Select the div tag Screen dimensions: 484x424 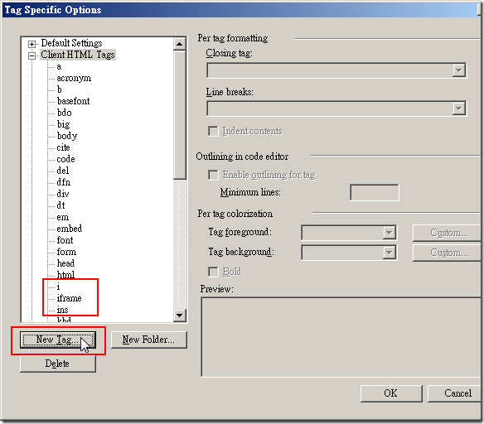(x=63, y=194)
